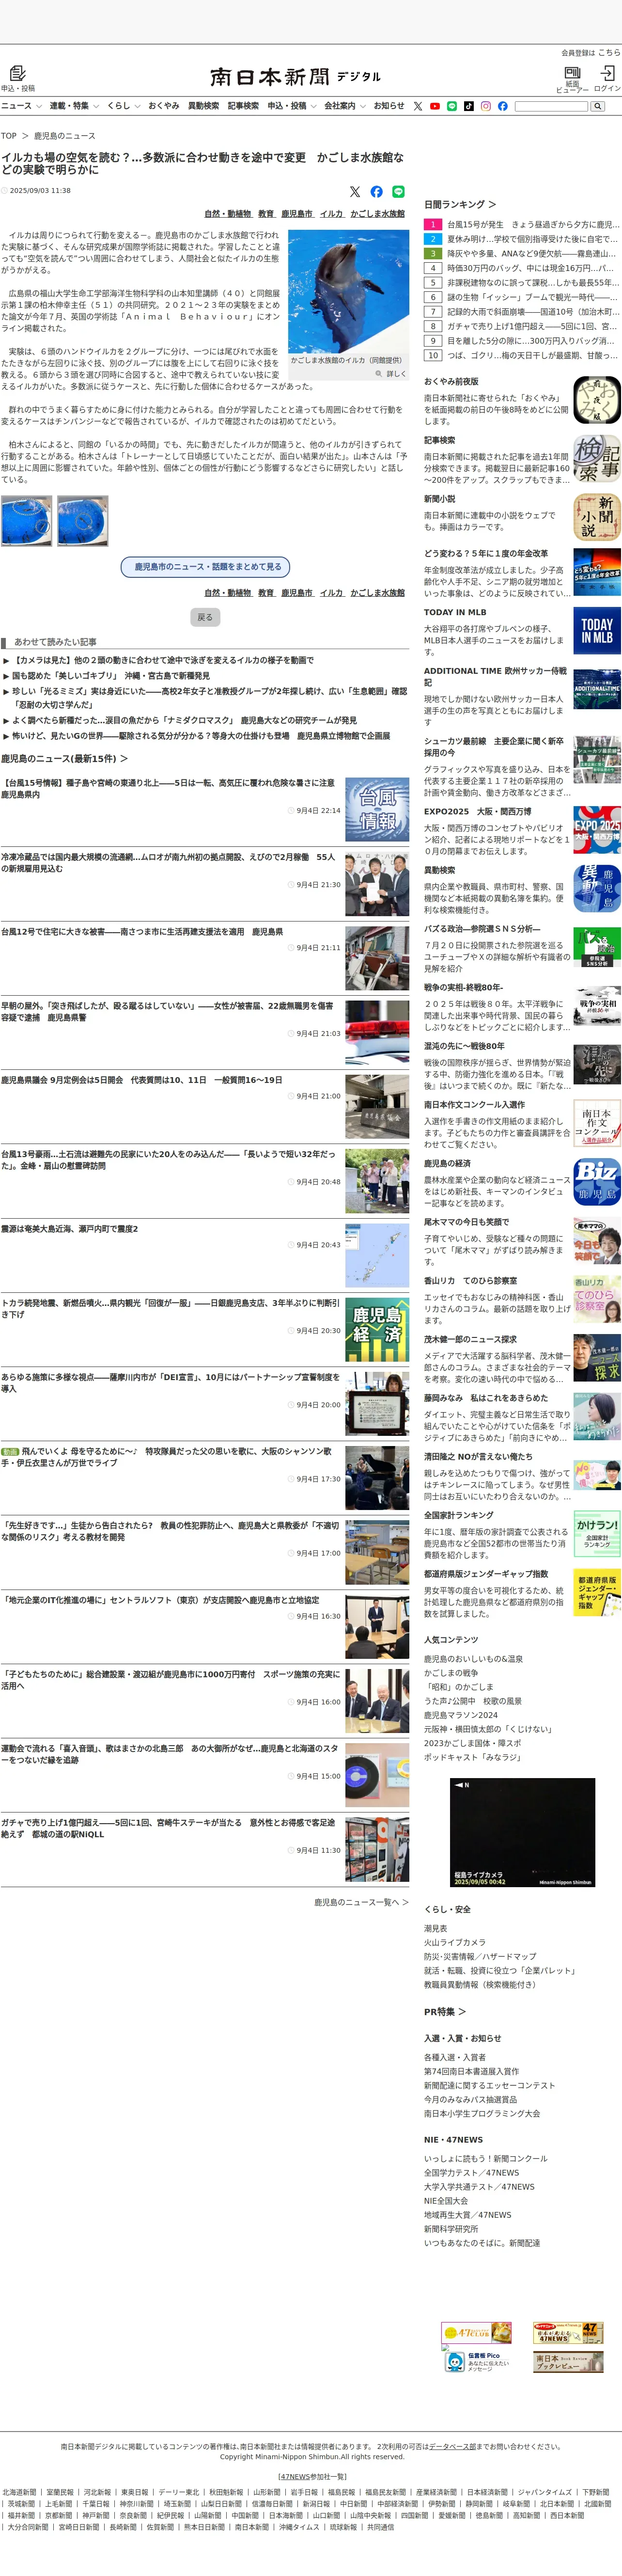Open 日間ランキング heading link
This screenshot has width=622, height=2576.
tap(460, 204)
